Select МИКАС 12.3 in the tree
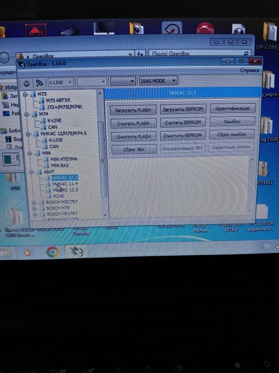Viewport: 279px width, 373px height. [x=65, y=190]
